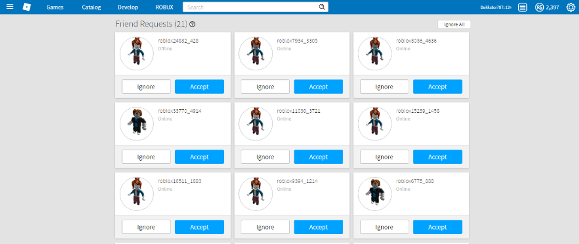The height and width of the screenshot is (244, 579).
Task: Accept request from roblox33770_4914
Action: pyautogui.click(x=199, y=157)
